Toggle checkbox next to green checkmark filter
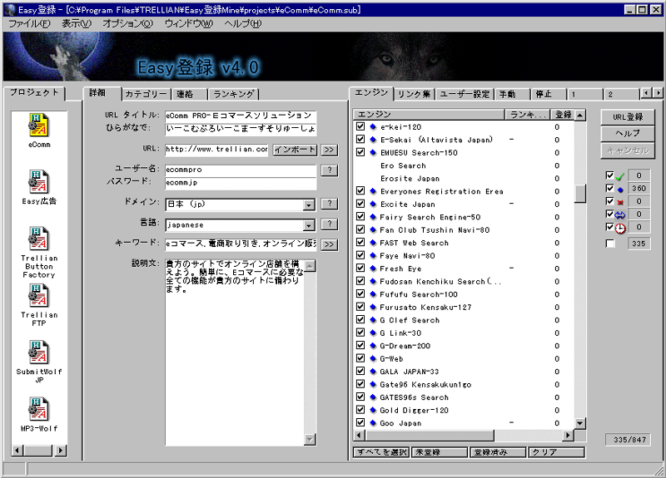 click(x=610, y=175)
